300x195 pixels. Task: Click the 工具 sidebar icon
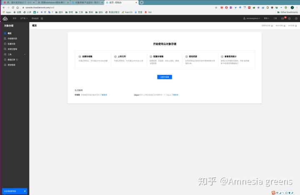(x=5, y=54)
